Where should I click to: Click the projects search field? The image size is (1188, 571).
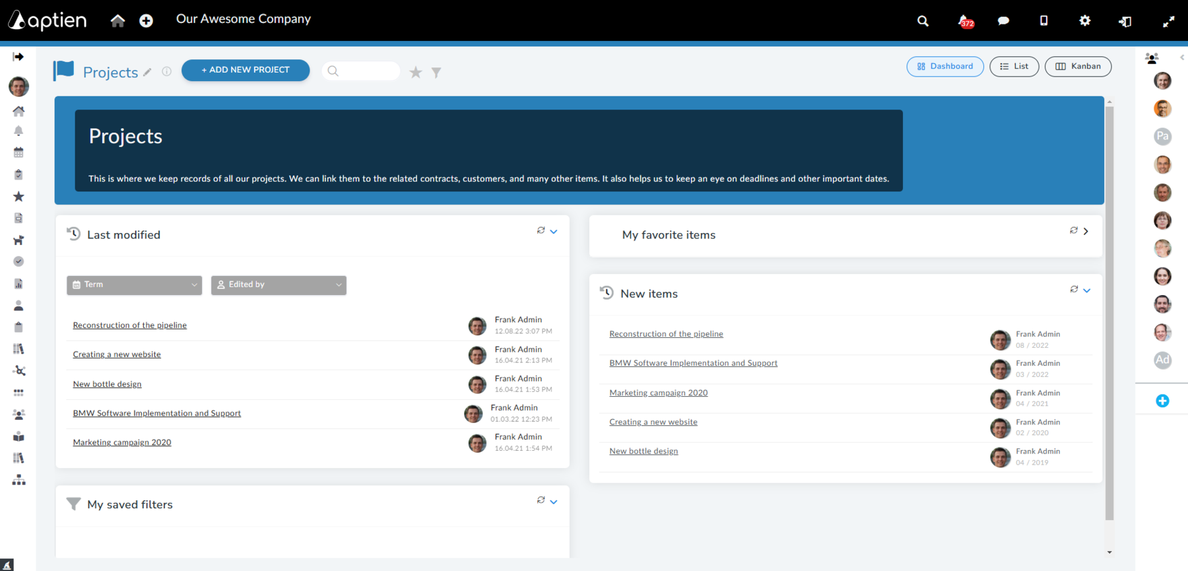(x=361, y=71)
